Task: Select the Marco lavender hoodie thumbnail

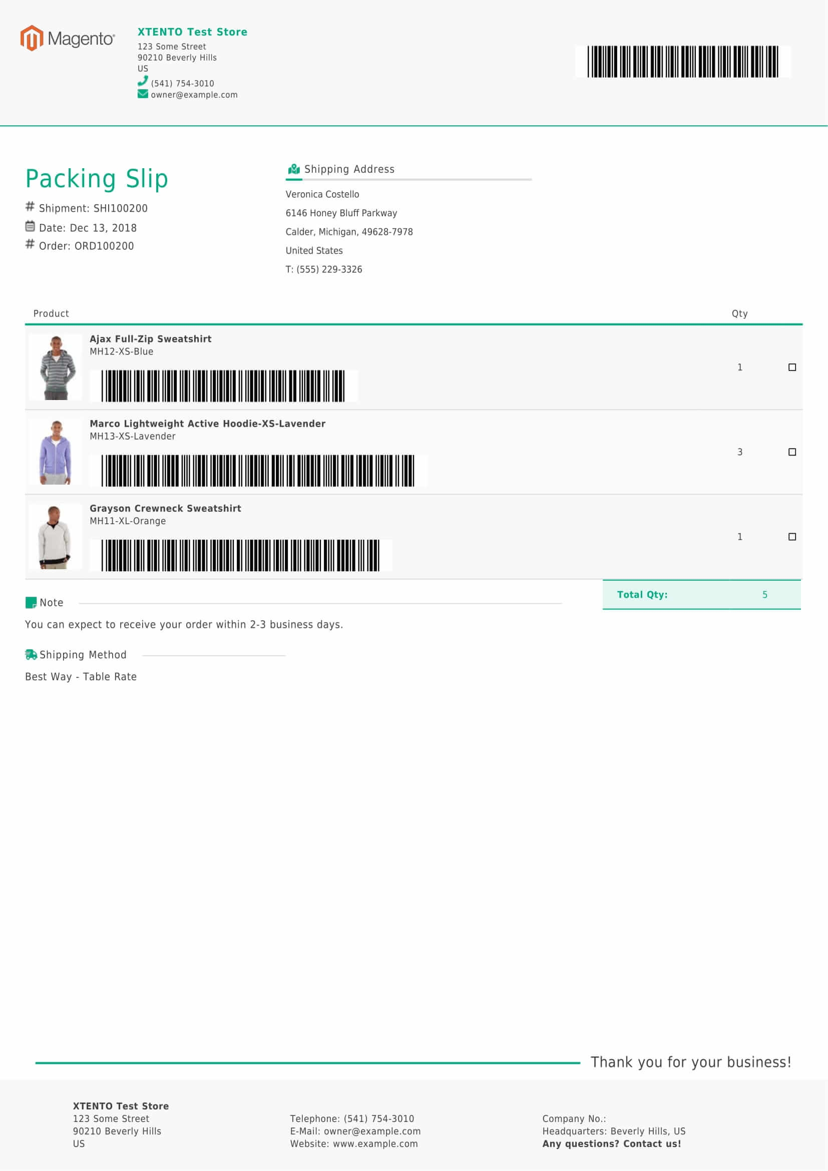Action: [x=56, y=452]
